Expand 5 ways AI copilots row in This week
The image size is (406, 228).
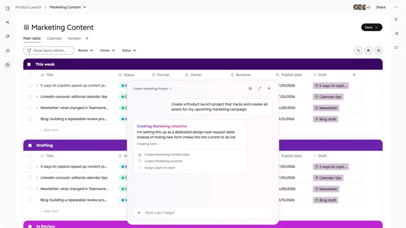point(37,85)
